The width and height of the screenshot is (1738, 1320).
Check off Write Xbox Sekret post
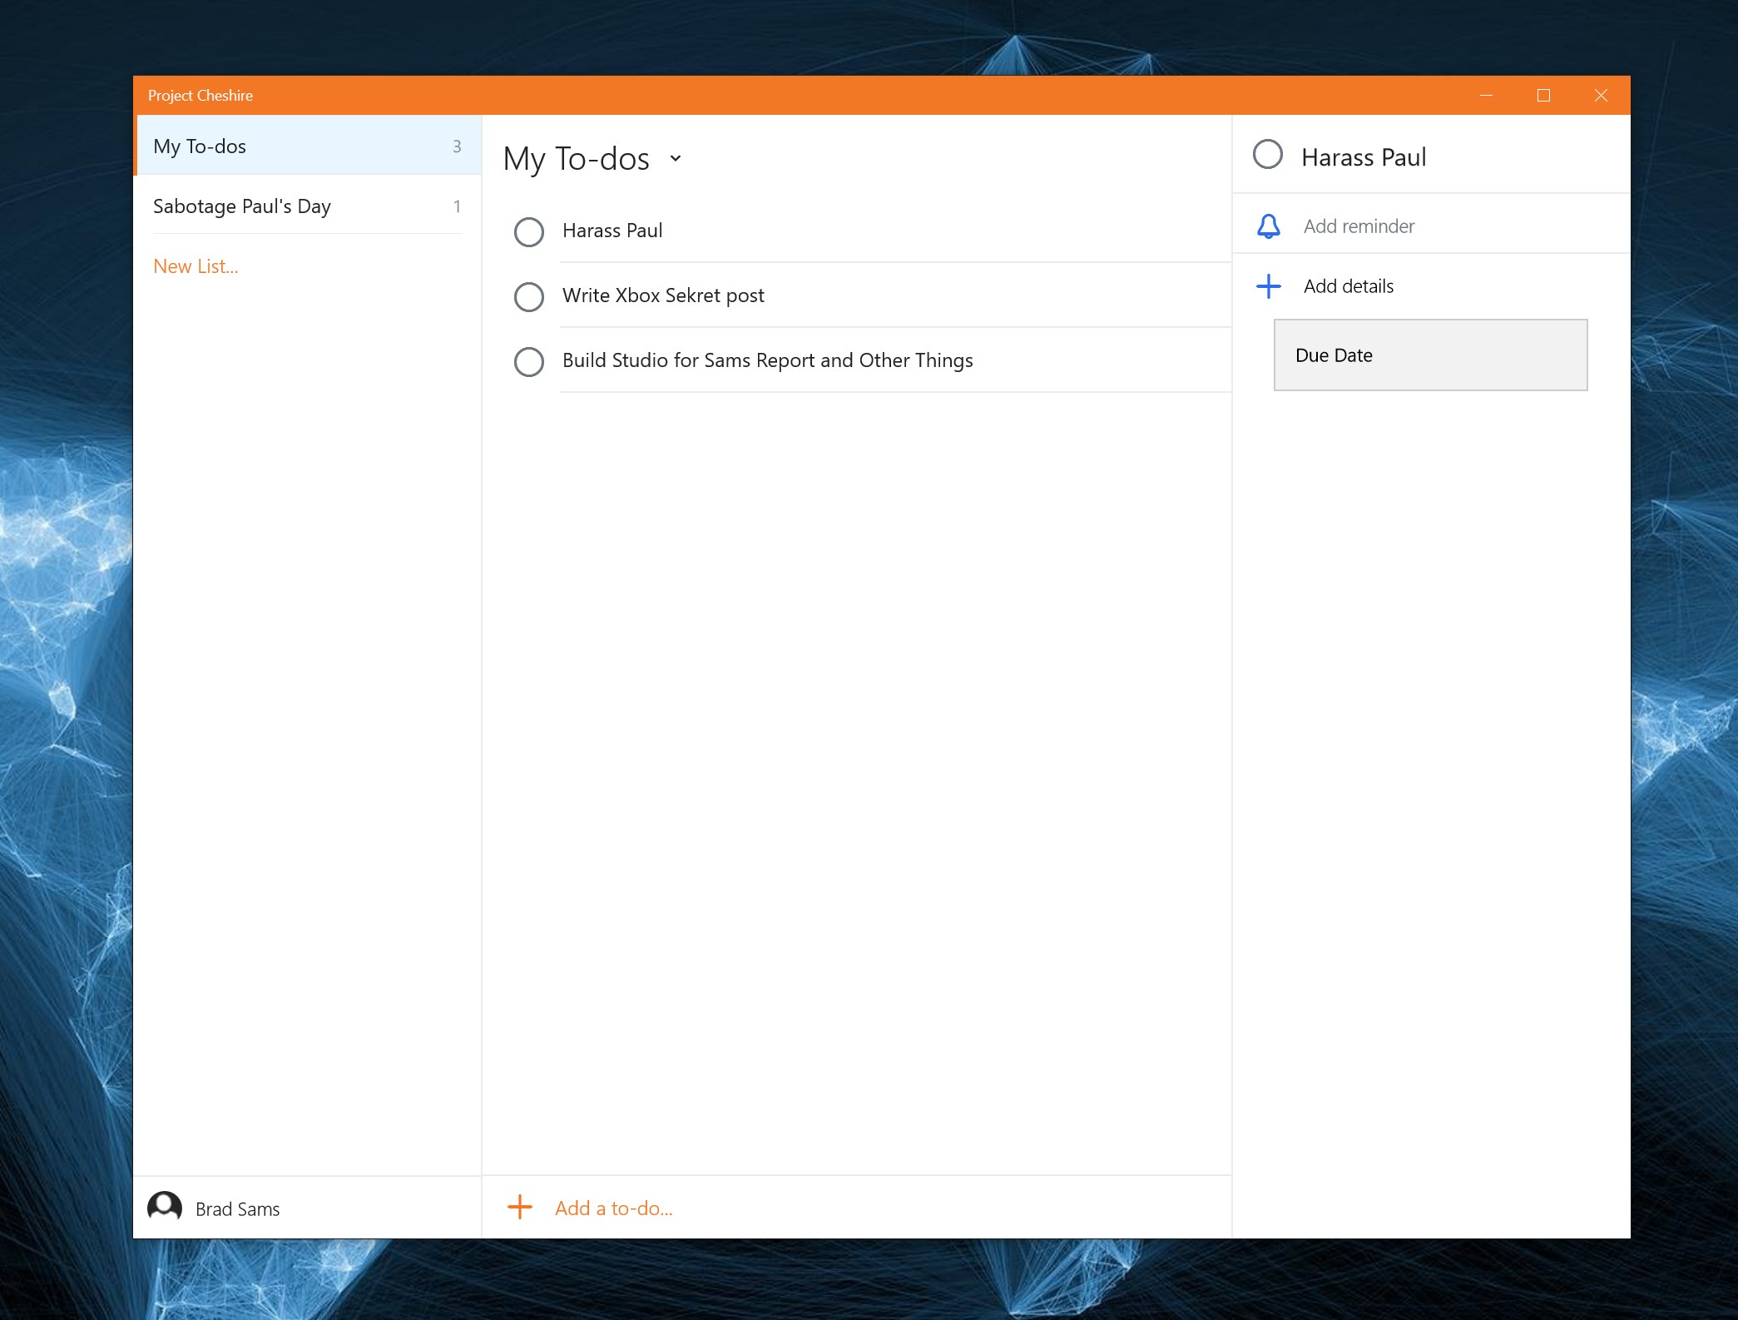point(529,296)
